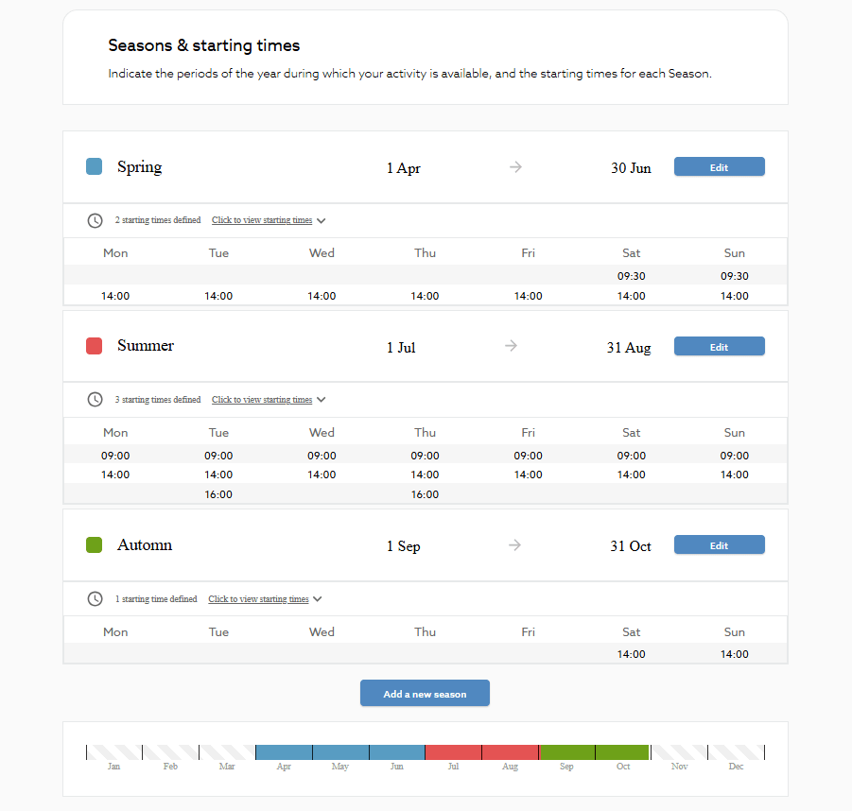The height and width of the screenshot is (811, 852).
Task: Click the arrow between 1 Jul and 31 Aug
Action: [511, 345]
